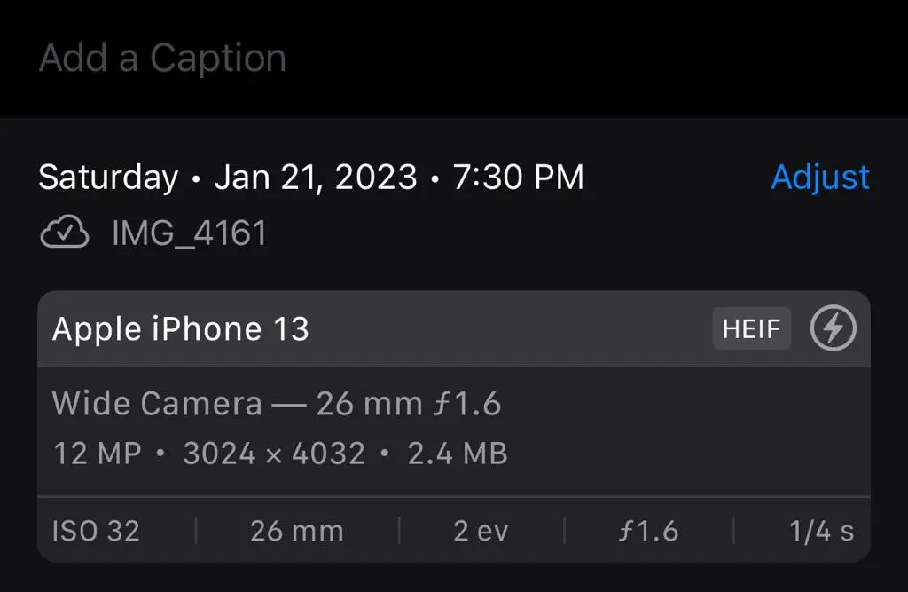Viewport: 908px width, 592px height.
Task: Tap the 7:30 PM capture time
Action: pyautogui.click(x=519, y=178)
